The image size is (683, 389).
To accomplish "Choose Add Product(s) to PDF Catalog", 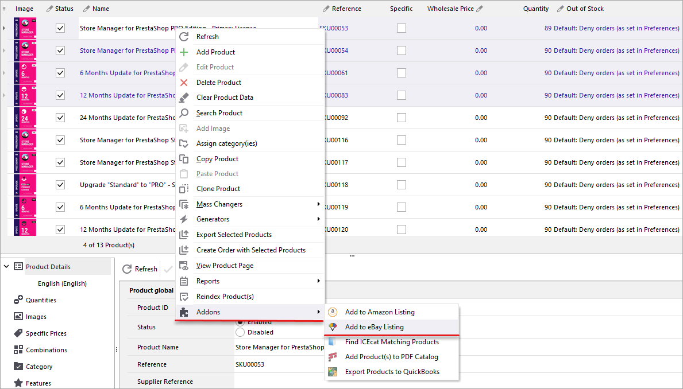I will point(392,357).
